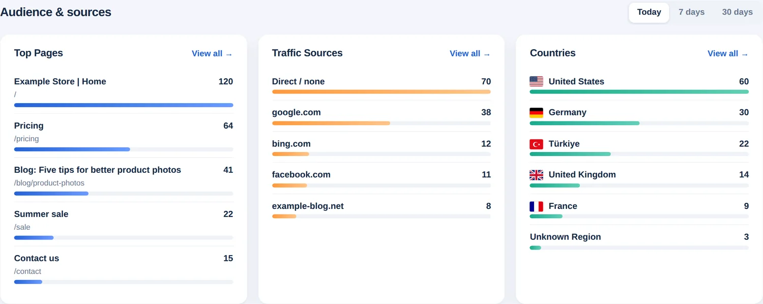Click the /pricing path text
763x304 pixels.
26,139
